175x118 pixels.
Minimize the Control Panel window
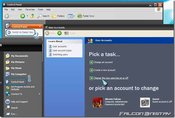pyautogui.click(x=150, y=5)
